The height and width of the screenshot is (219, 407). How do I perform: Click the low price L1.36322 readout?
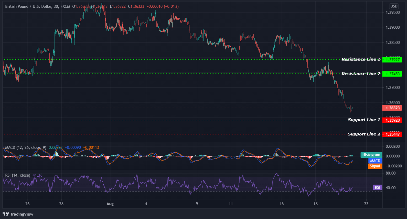coord(118,6)
